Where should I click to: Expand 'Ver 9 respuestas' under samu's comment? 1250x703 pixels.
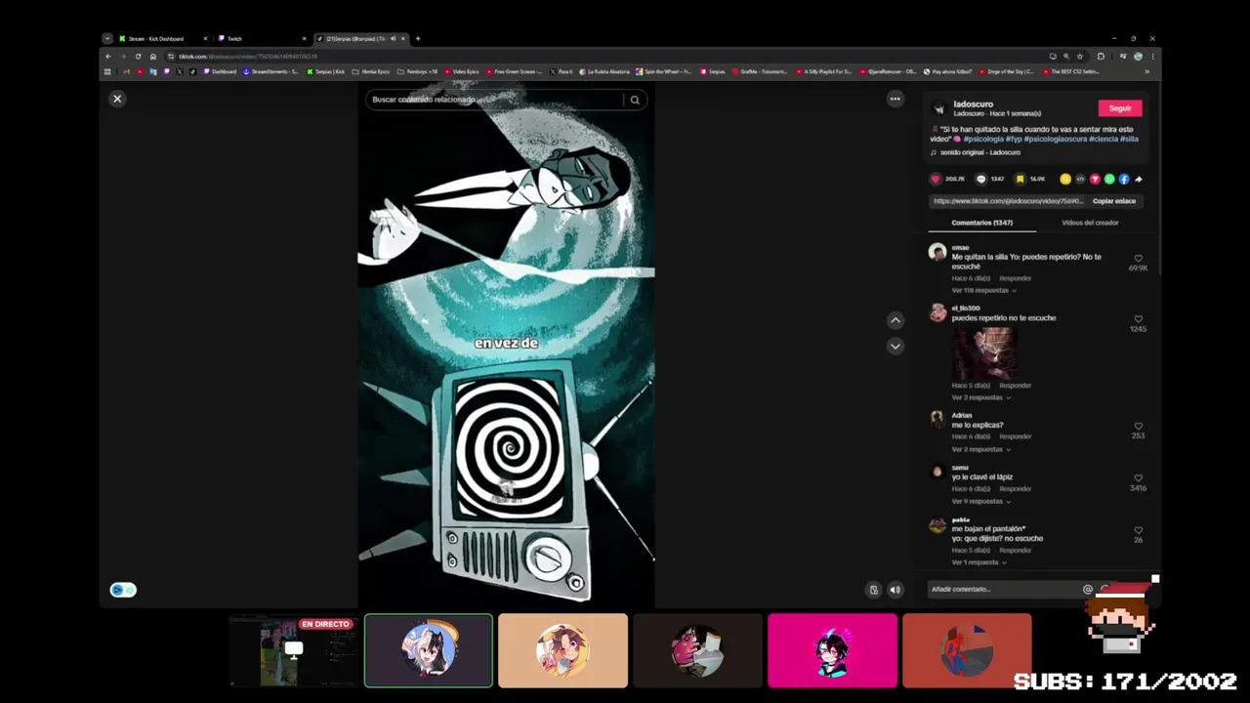coord(980,501)
